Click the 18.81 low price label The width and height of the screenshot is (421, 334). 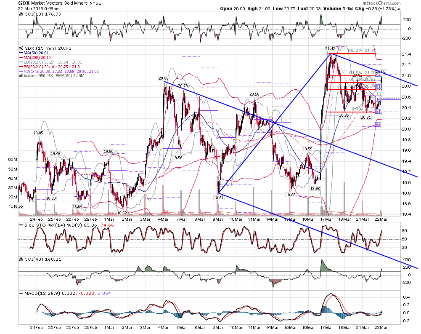click(x=219, y=198)
